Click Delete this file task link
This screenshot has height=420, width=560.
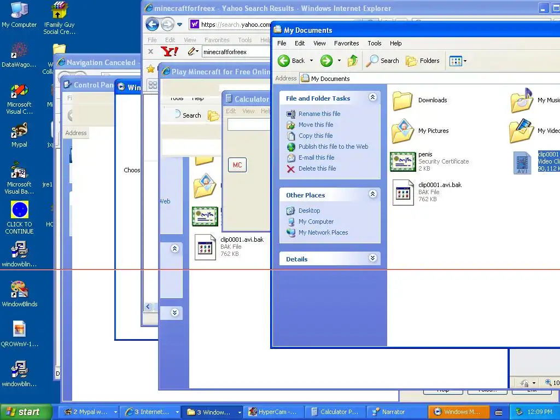317,168
